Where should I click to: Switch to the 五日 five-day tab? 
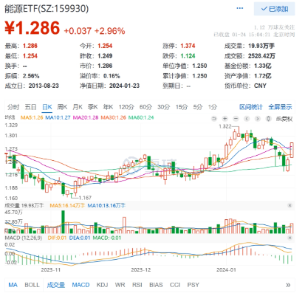[30, 107]
